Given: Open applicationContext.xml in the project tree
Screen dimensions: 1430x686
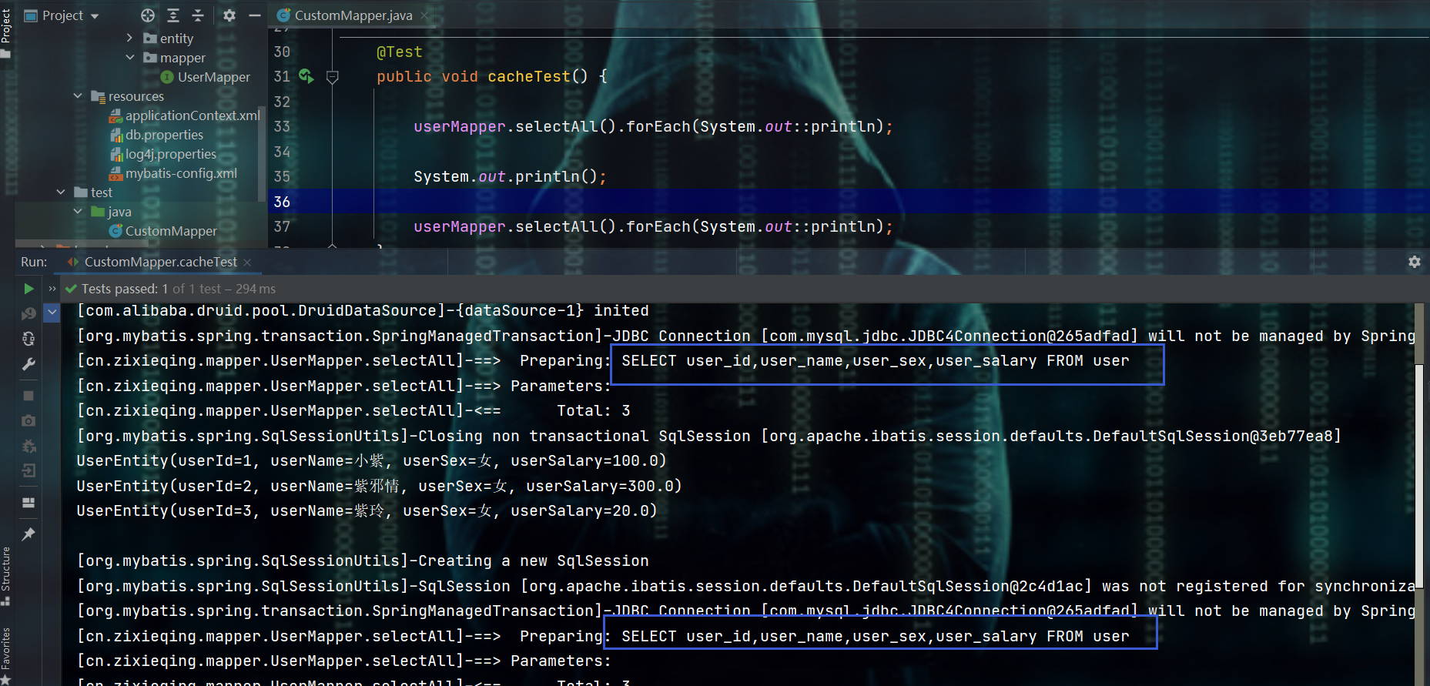Looking at the screenshot, I should [x=193, y=115].
